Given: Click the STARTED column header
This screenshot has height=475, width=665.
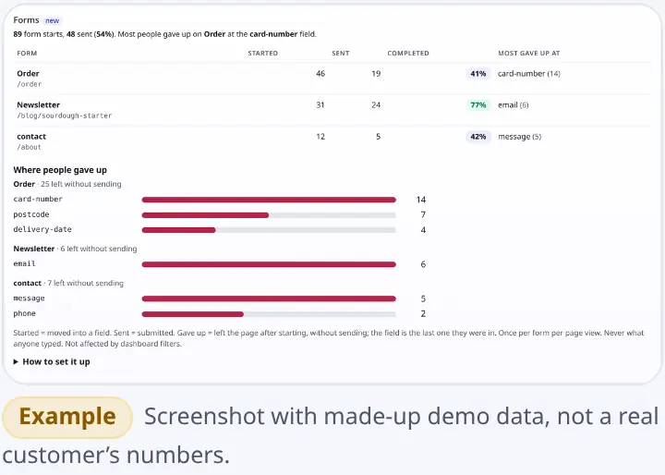Looking at the screenshot, I should coord(263,53).
